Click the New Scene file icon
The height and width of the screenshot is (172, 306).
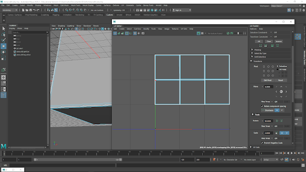(23, 10)
